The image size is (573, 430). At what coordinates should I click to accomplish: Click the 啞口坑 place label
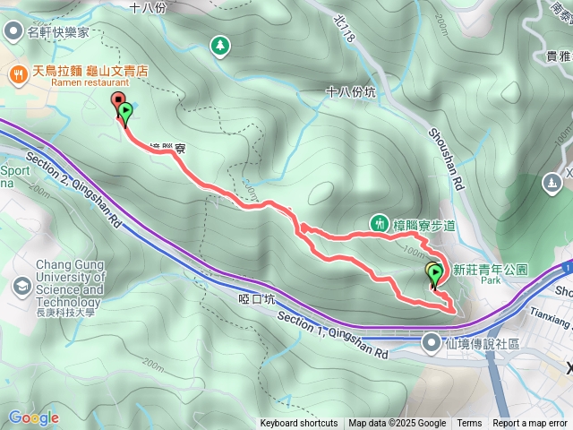pos(257,299)
